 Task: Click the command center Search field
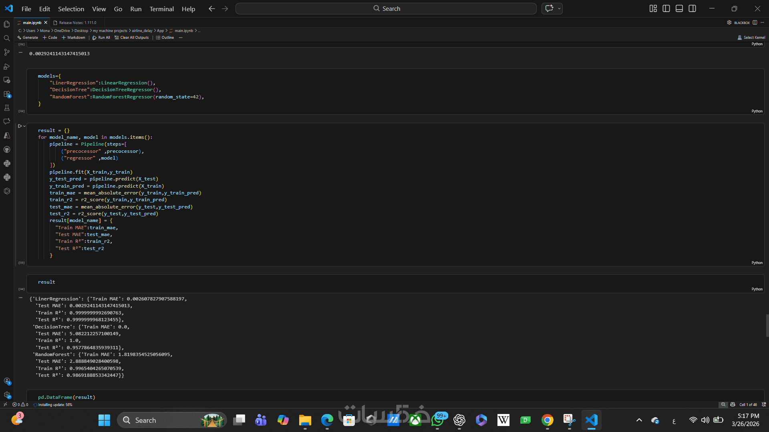coord(386,8)
